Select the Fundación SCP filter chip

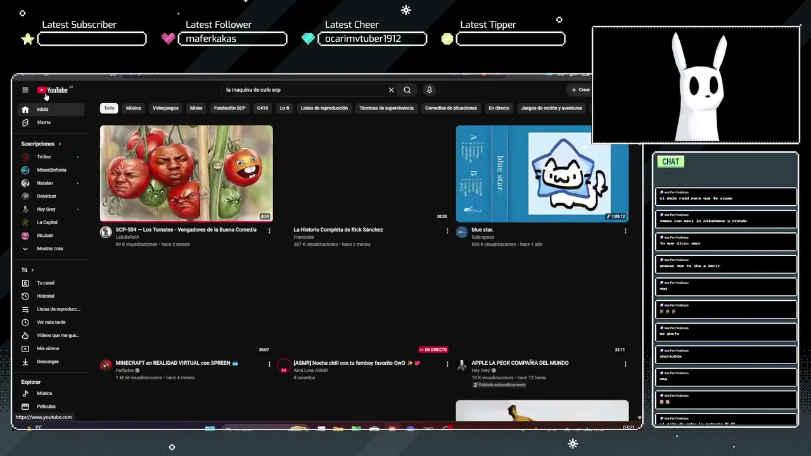point(229,108)
